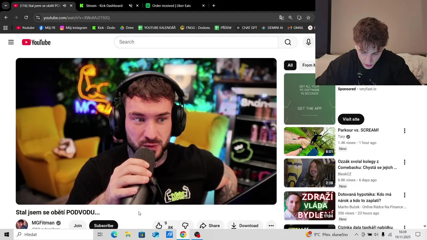Go back in browser history
This screenshot has width=427, height=240.
[x=6, y=17]
